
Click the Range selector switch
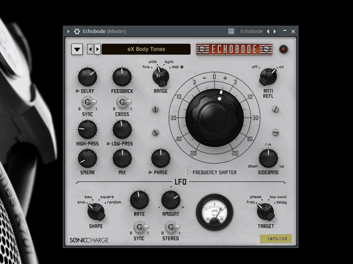[x=161, y=77]
